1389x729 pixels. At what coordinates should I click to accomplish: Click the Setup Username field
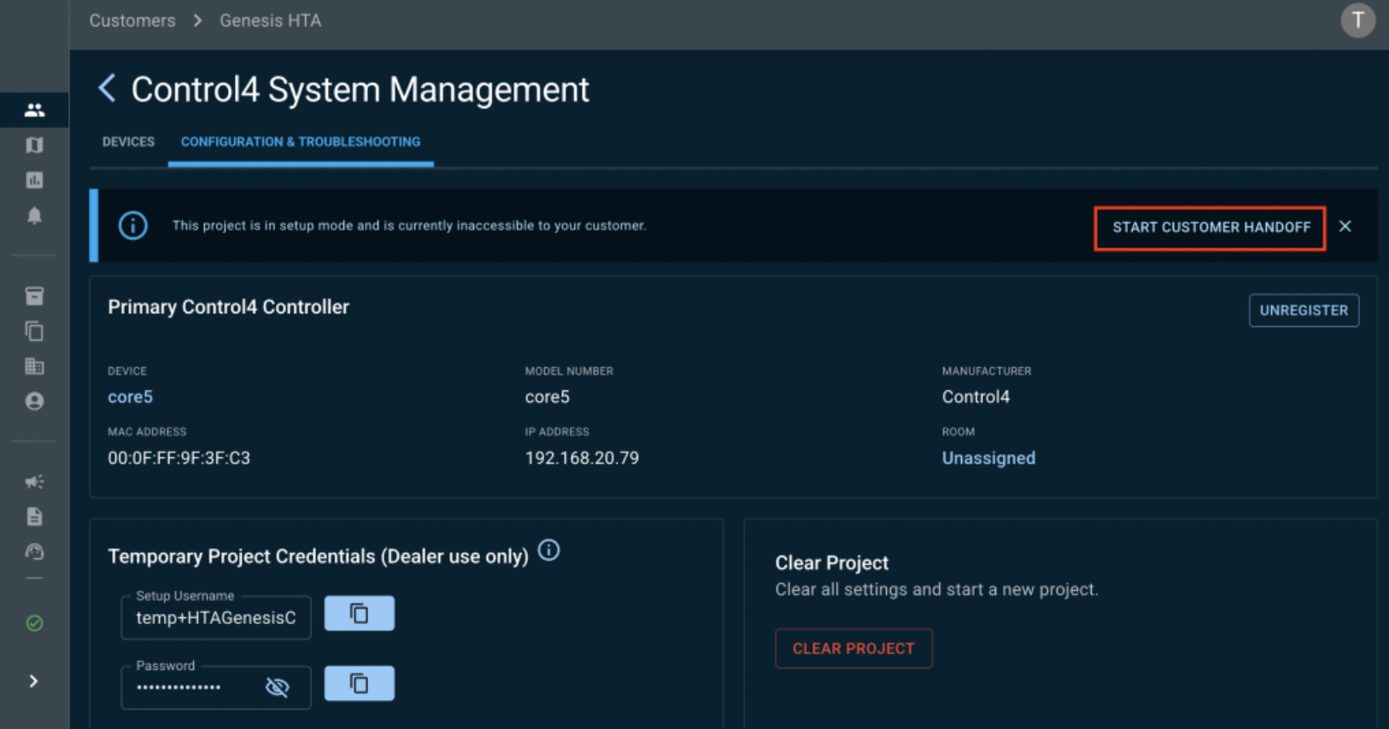point(216,617)
